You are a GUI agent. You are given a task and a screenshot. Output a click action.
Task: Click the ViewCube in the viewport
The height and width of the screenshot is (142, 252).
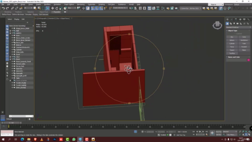click(x=217, y=25)
